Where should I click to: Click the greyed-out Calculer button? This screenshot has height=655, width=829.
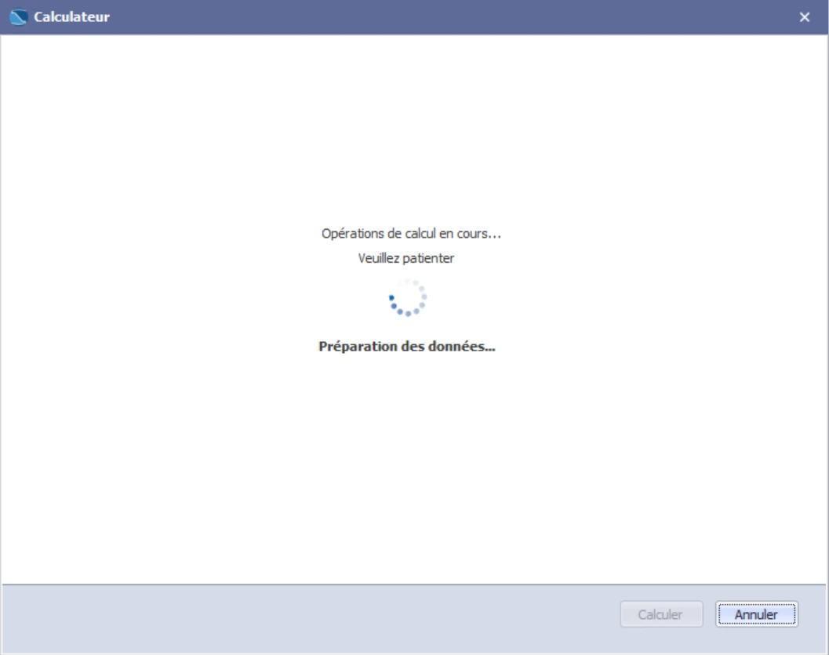(x=661, y=614)
